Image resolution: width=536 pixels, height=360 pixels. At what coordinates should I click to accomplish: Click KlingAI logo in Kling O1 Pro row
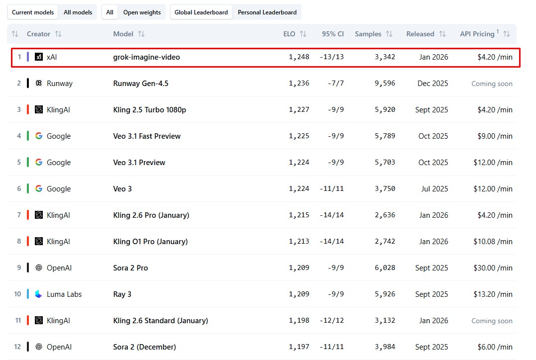pos(39,241)
